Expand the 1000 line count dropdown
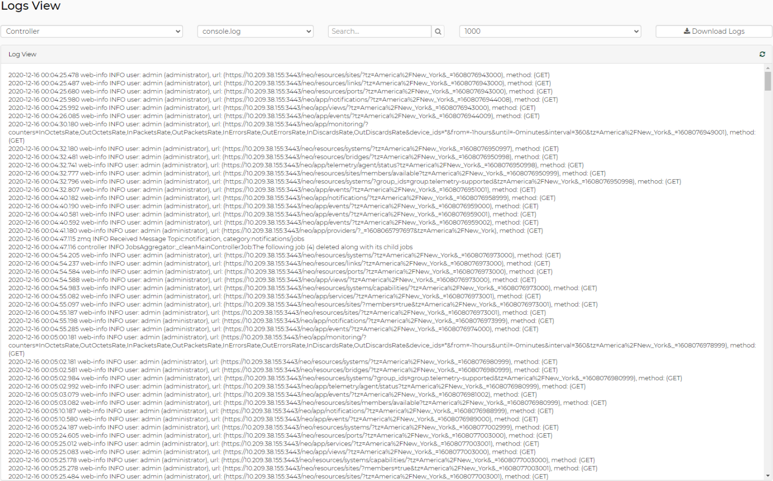 tap(550, 32)
